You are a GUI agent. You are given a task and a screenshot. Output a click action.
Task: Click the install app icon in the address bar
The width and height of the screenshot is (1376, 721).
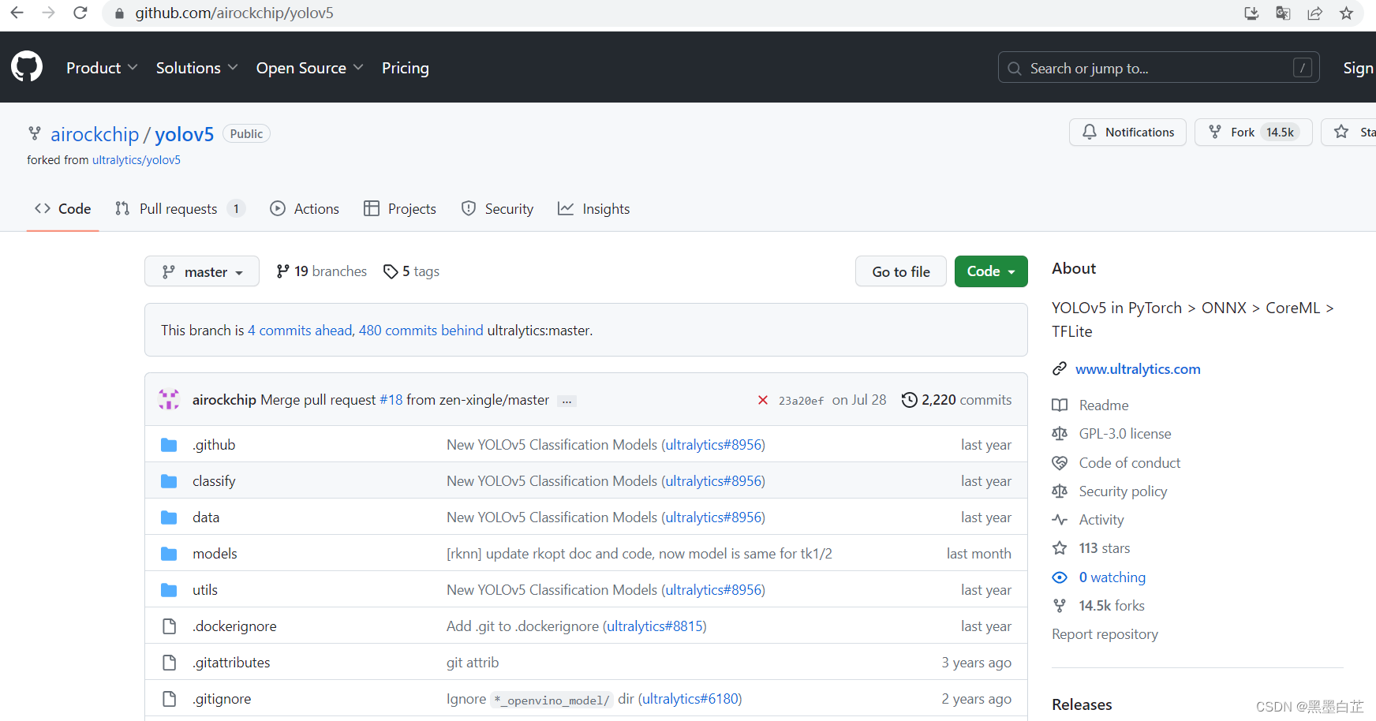pos(1251,13)
